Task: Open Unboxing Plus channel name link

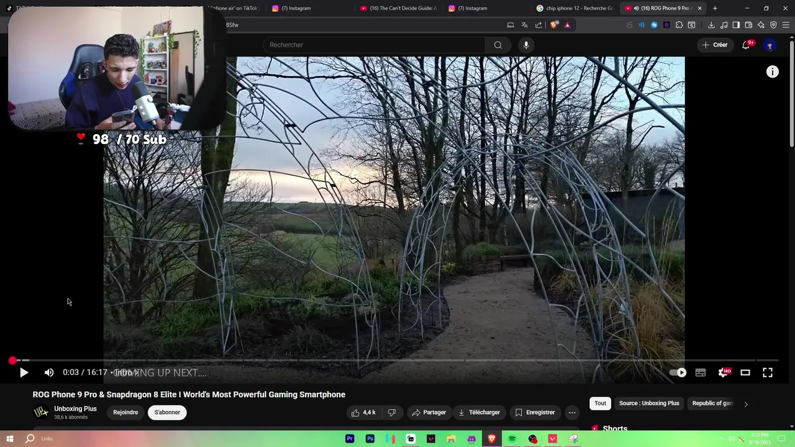Action: tap(75, 409)
